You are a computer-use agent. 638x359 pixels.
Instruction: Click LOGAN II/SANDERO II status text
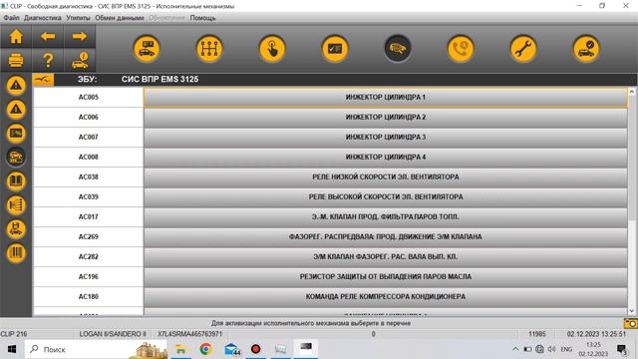(113, 334)
